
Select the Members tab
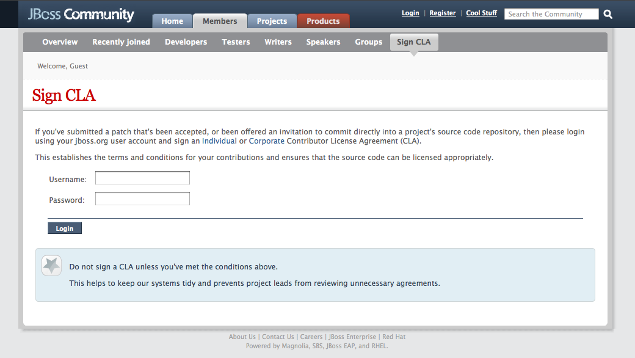point(220,21)
